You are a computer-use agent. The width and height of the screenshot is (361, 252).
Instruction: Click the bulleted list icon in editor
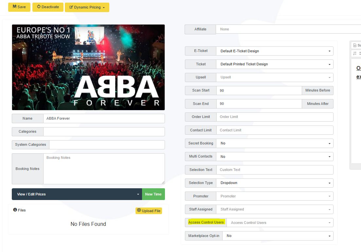click(360, 53)
